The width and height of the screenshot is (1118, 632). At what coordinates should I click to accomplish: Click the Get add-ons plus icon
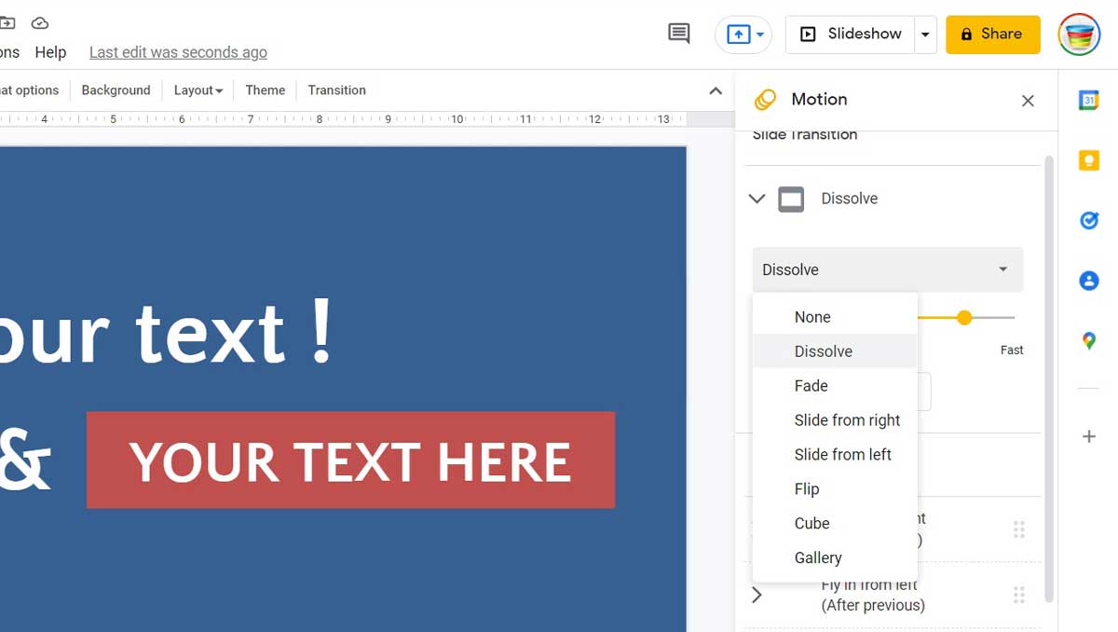[1088, 435]
